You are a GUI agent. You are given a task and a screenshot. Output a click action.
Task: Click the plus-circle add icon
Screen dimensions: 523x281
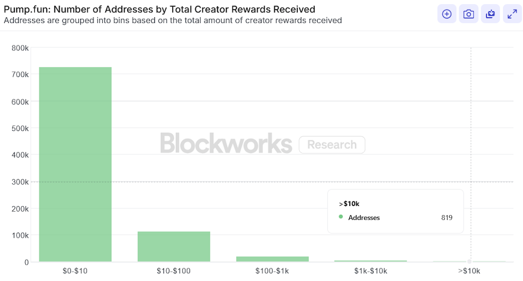coord(446,14)
